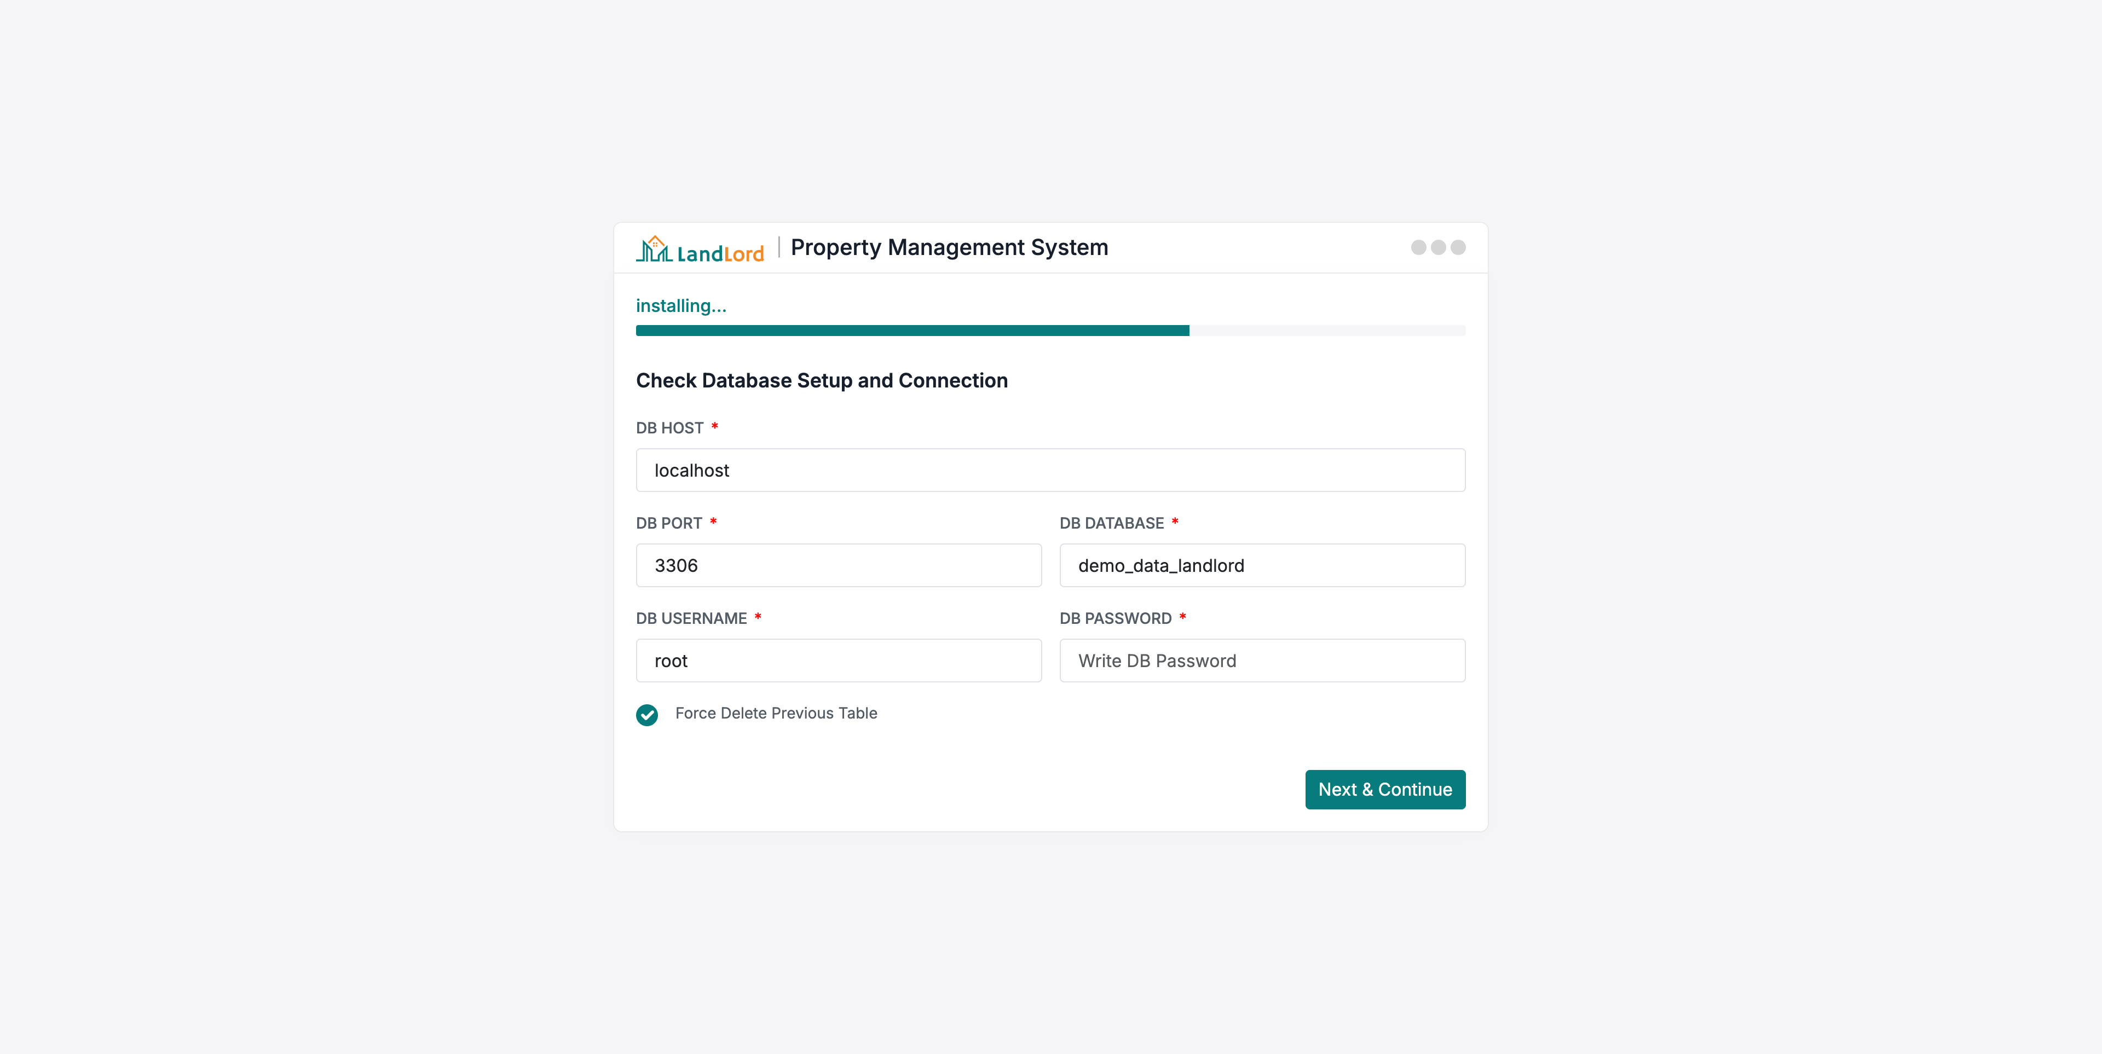The image size is (2102, 1054).
Task: Select the DB DATABASE input field
Action: (x=1262, y=565)
